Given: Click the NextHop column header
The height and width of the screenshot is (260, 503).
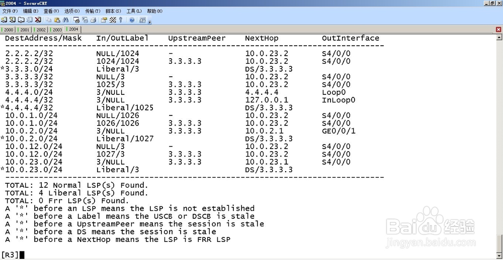Looking at the screenshot, I should [262, 38].
